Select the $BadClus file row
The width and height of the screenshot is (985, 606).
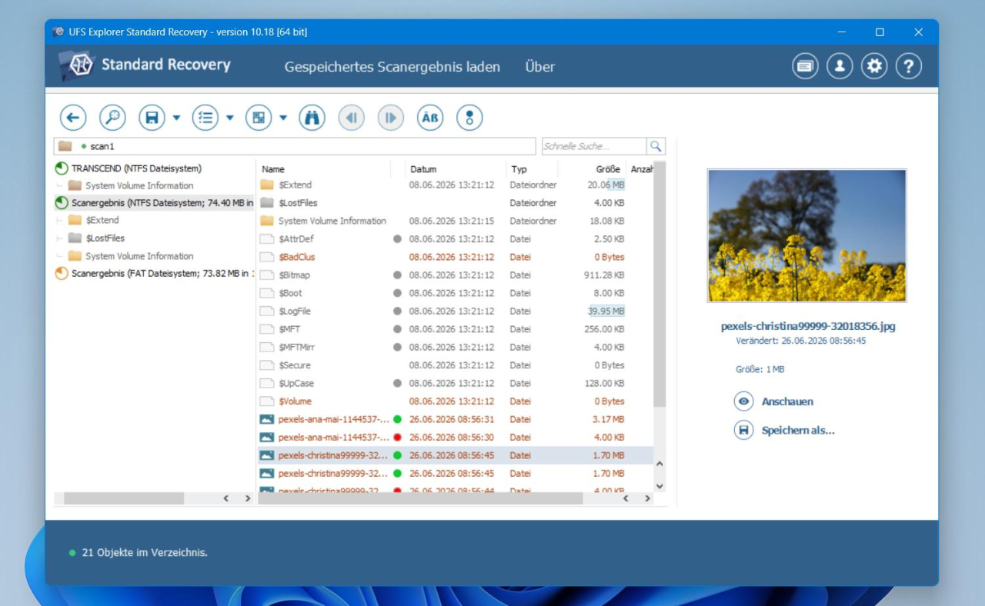(456, 257)
